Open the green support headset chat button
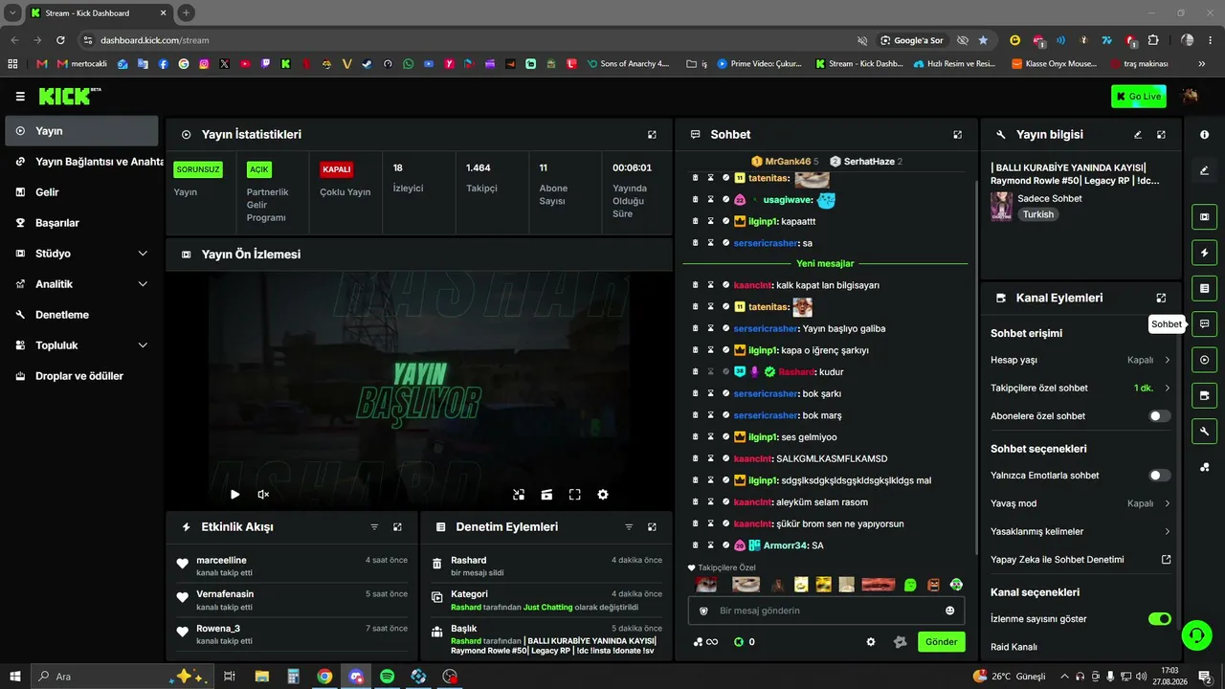The width and height of the screenshot is (1225, 689). click(x=1195, y=634)
